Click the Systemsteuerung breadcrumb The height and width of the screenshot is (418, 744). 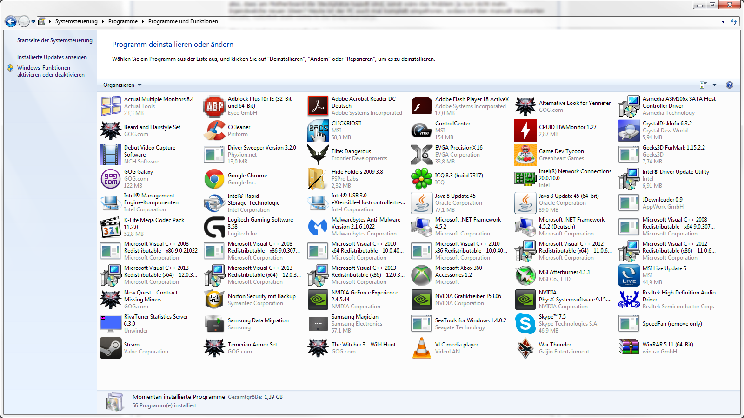point(76,21)
